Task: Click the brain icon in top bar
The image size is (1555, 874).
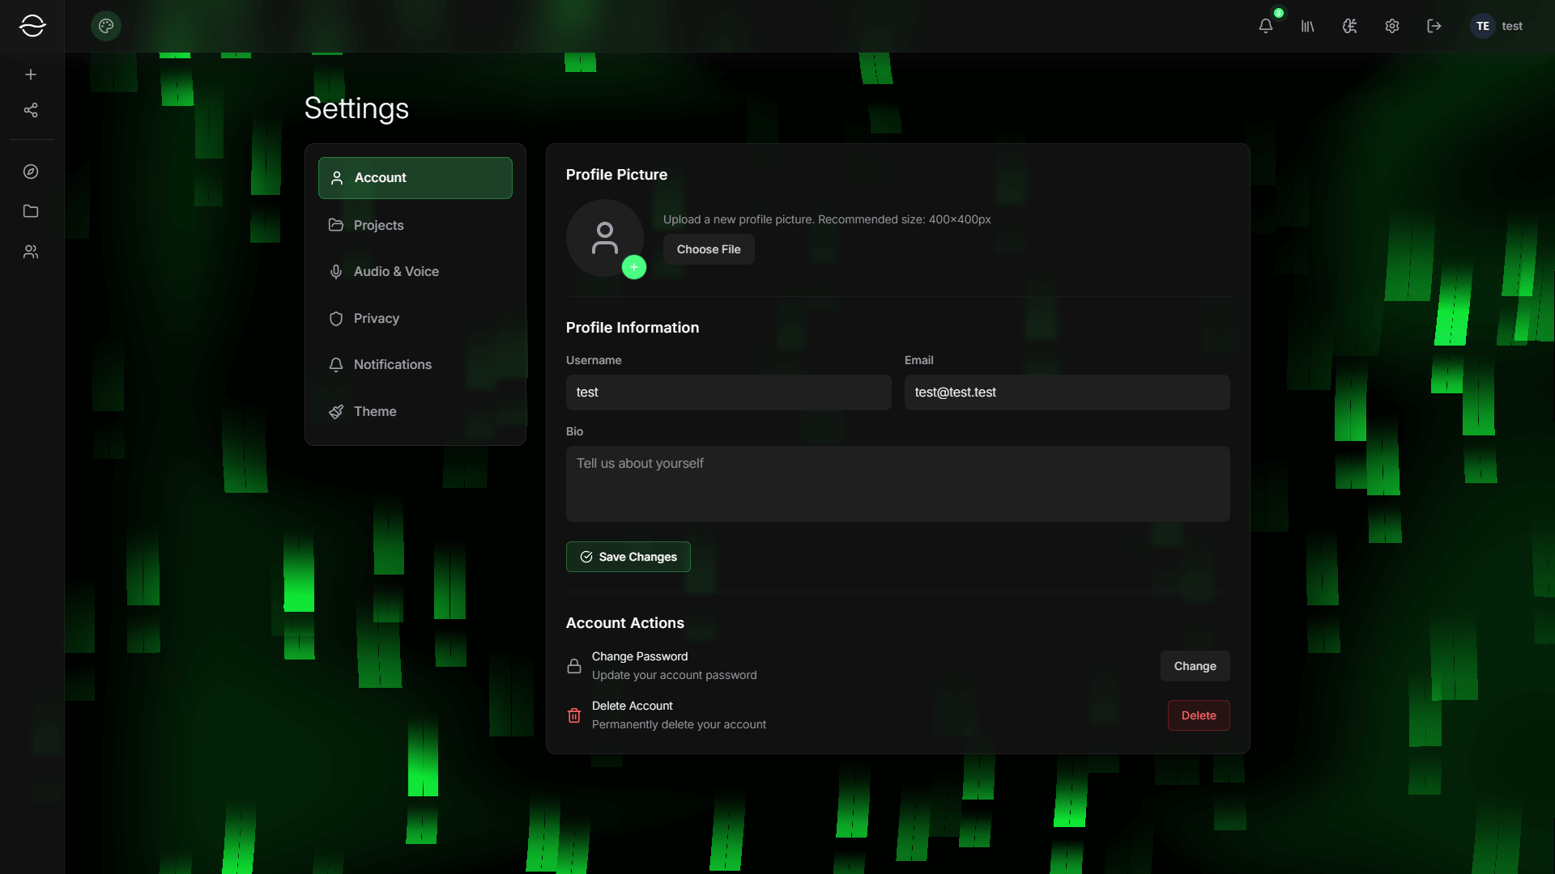Action: tap(1350, 26)
